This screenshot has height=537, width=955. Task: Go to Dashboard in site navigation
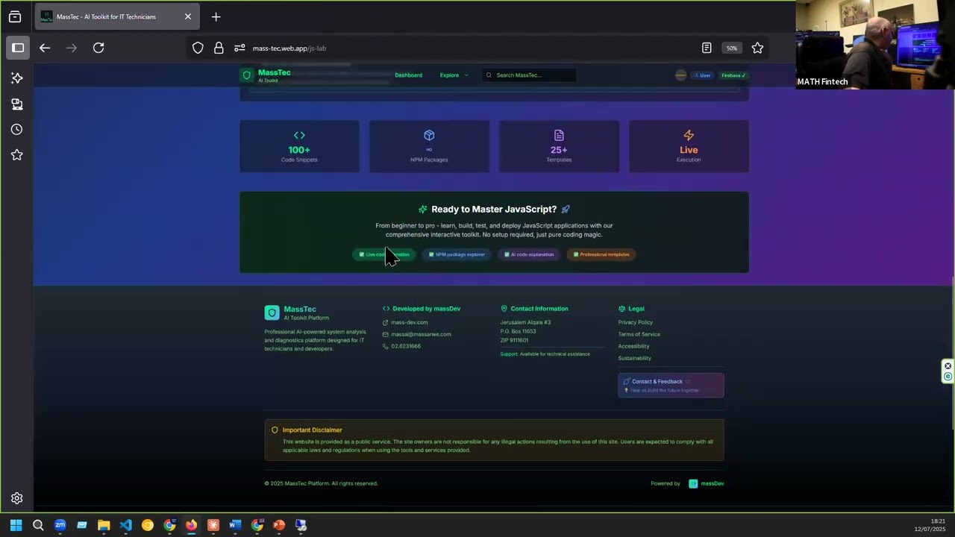click(408, 75)
